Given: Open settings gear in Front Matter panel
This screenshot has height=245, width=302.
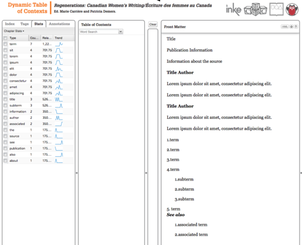Looking at the screenshot, I should (x=291, y=27).
